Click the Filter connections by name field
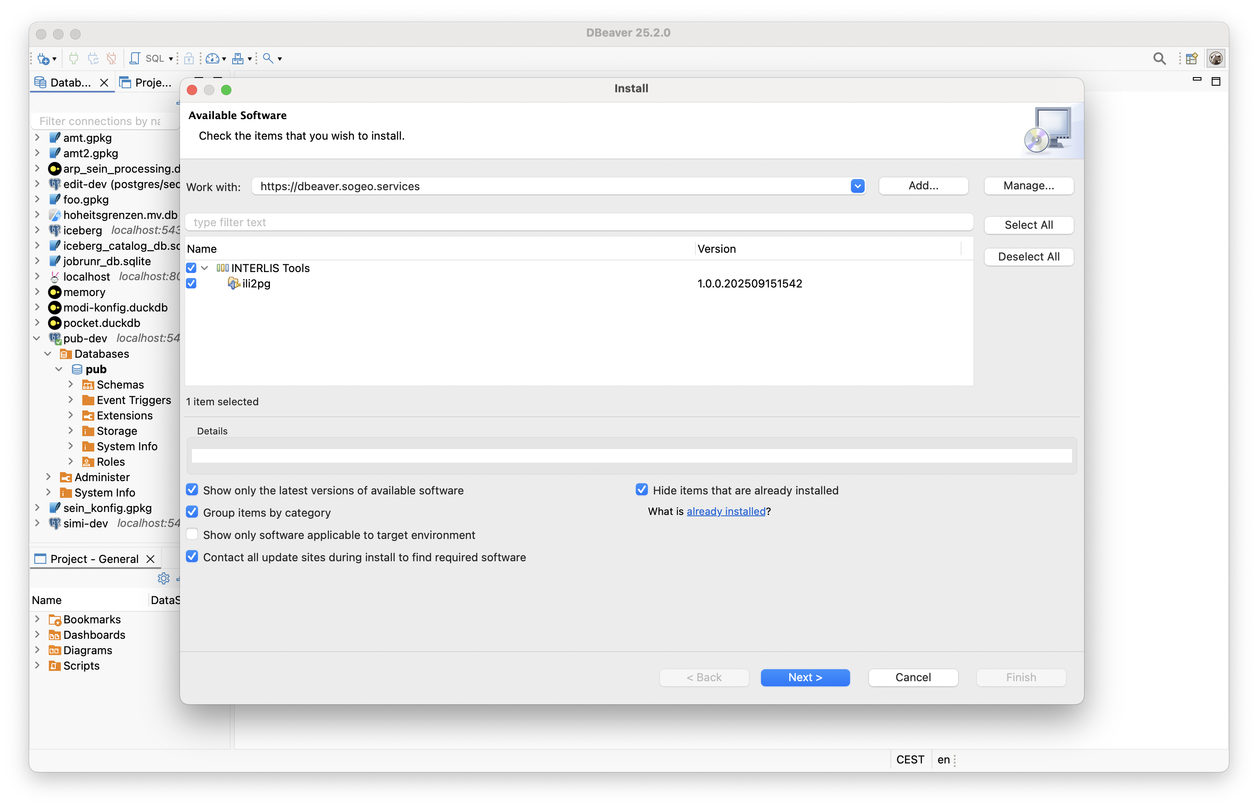The width and height of the screenshot is (1258, 808). click(105, 121)
